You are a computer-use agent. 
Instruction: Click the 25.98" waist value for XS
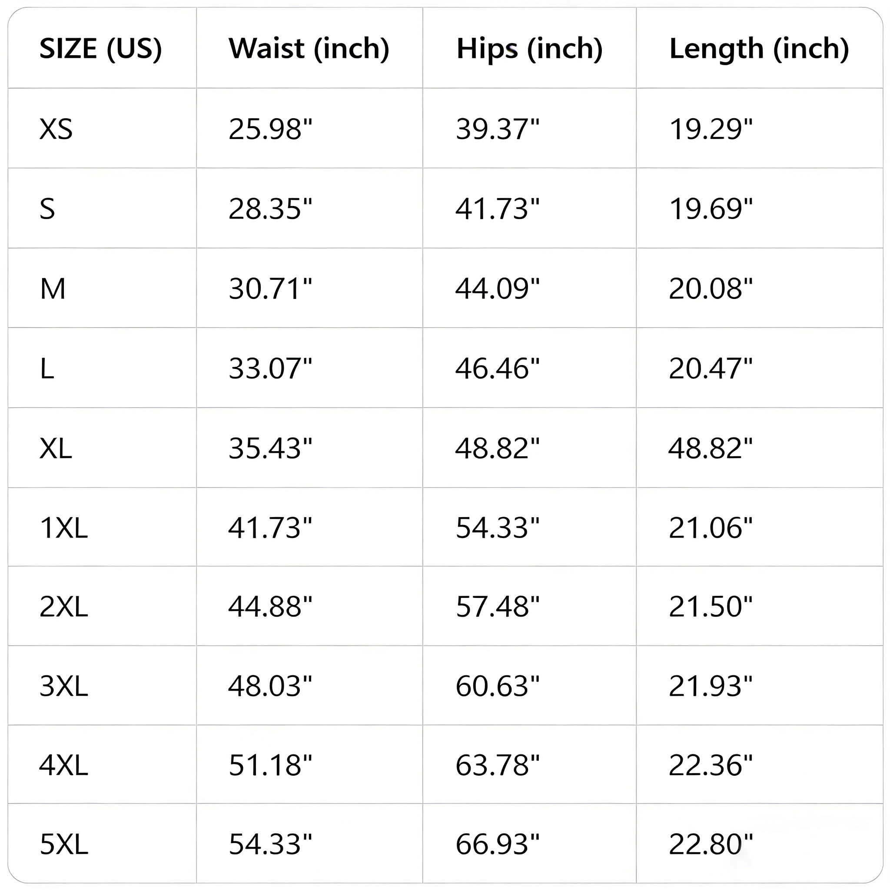pyautogui.click(x=270, y=129)
